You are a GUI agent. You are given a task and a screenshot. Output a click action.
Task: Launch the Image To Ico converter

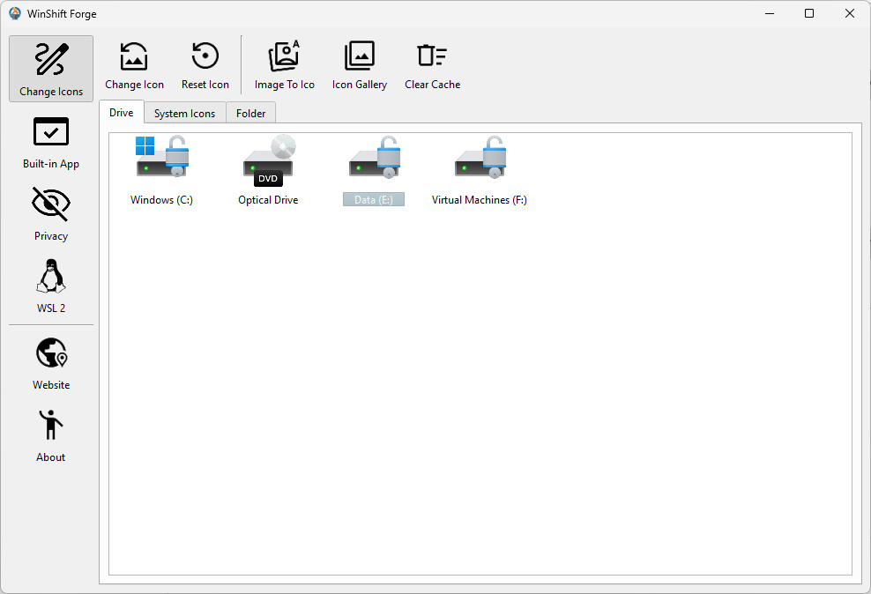[284, 66]
